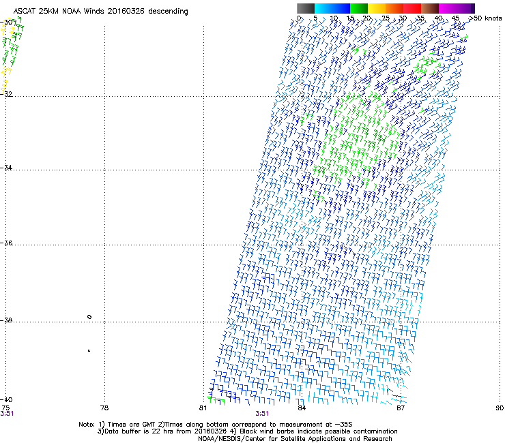Click the '>50 knots' legend label

[x=486, y=18]
